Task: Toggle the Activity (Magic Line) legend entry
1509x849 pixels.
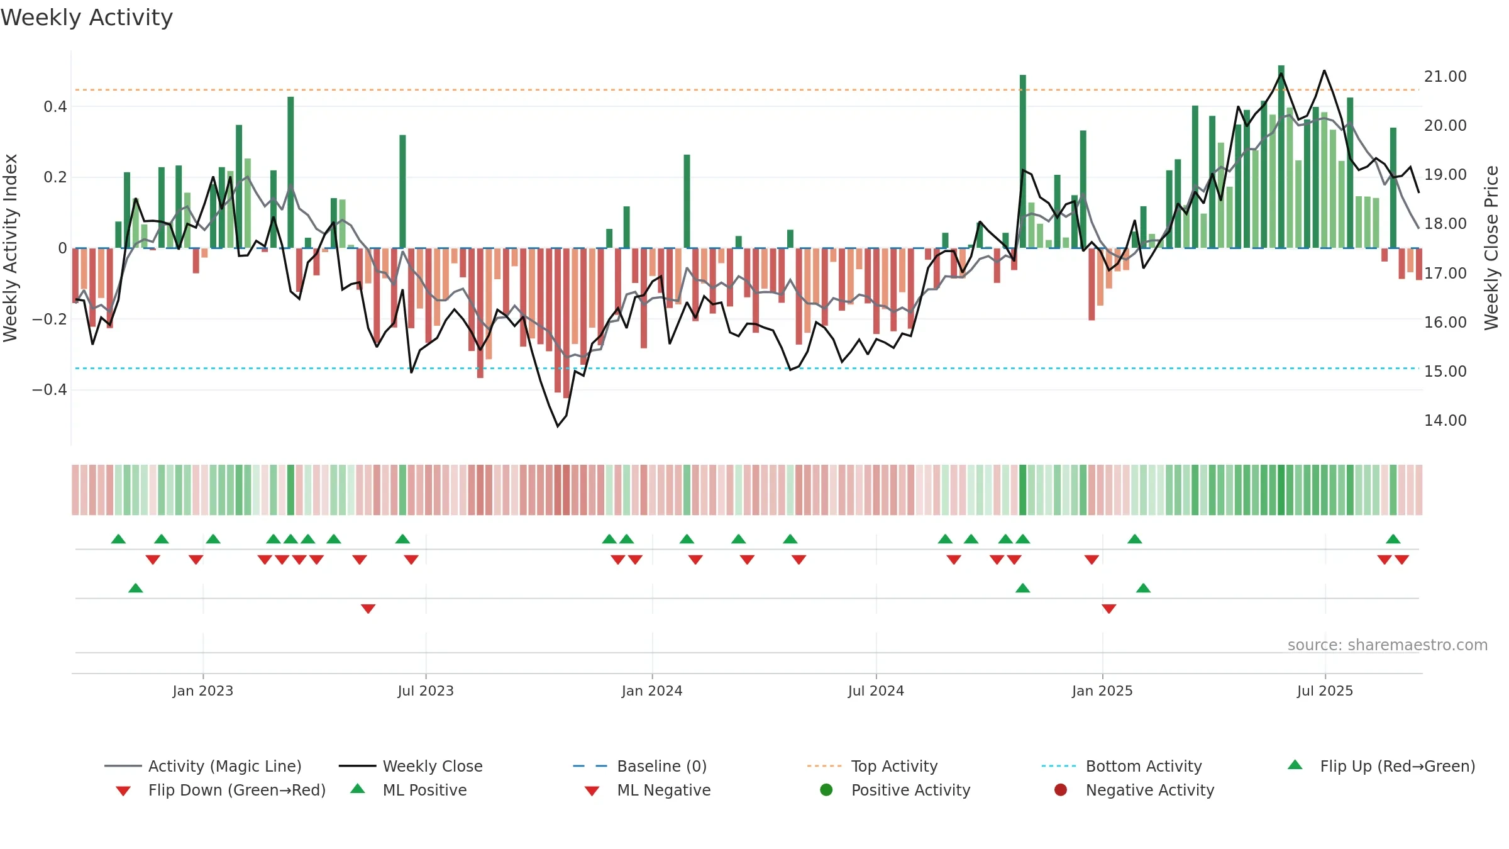Action: click(x=203, y=766)
